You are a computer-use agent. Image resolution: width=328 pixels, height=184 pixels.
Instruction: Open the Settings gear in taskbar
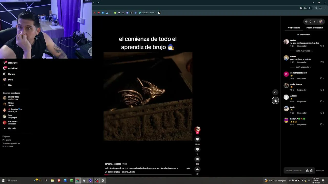(103, 181)
